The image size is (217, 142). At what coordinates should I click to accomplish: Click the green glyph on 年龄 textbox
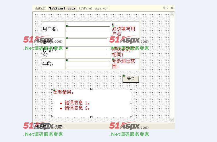click(x=67, y=61)
